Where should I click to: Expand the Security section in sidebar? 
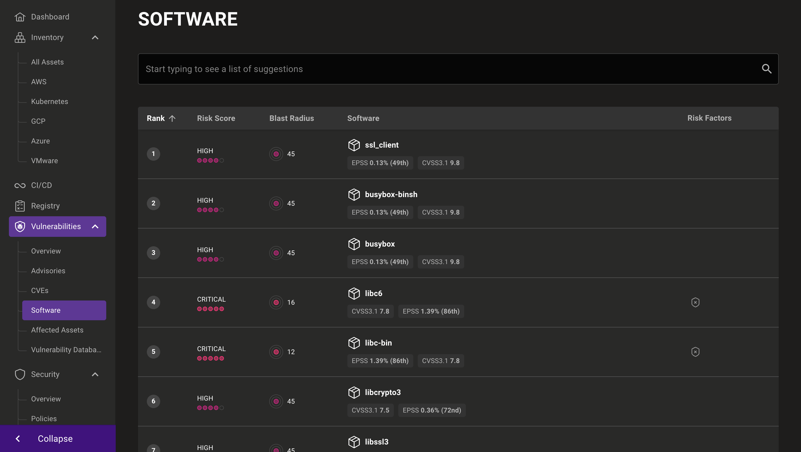coord(95,374)
